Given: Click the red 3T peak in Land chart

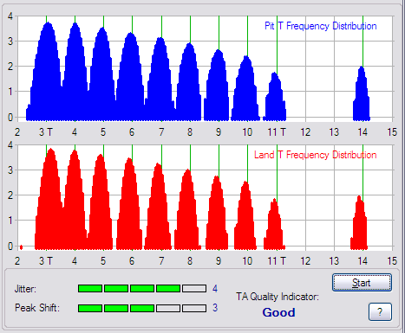Looking at the screenshot, I should pos(49,199).
